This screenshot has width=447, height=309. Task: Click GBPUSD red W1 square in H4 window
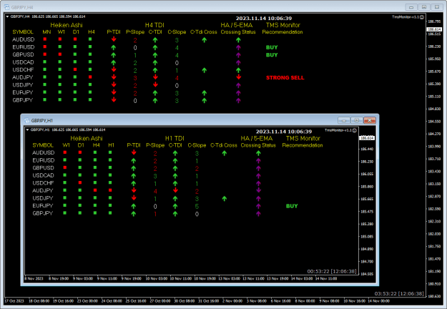pos(60,54)
